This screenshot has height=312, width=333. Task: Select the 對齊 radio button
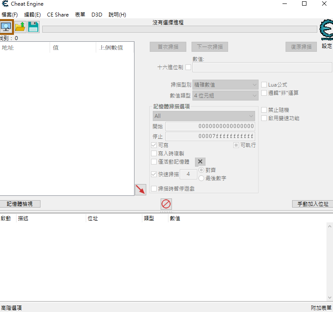coord(202,170)
